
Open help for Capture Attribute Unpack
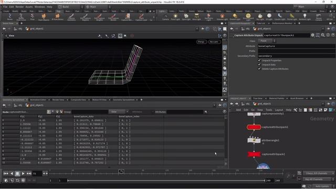coord(333,35)
